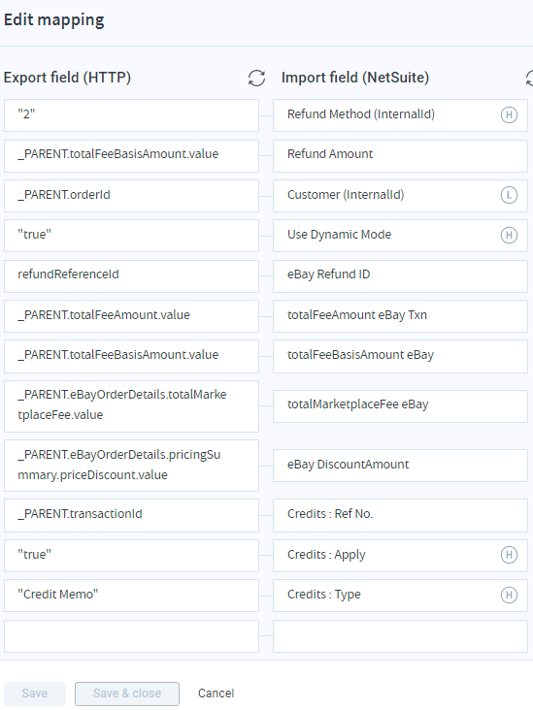Click the Save button
Image resolution: width=533 pixels, height=710 pixels.
point(35,694)
